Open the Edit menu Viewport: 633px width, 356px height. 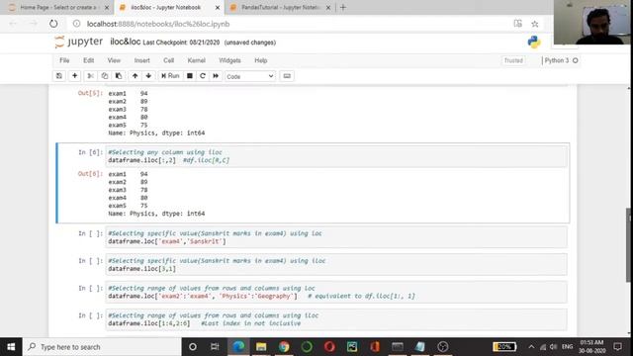click(x=88, y=60)
